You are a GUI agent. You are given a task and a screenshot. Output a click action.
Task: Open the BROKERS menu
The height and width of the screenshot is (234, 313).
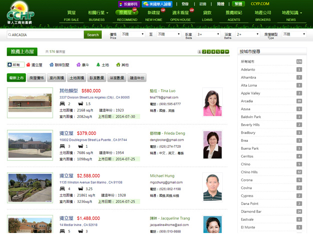pos(263,16)
